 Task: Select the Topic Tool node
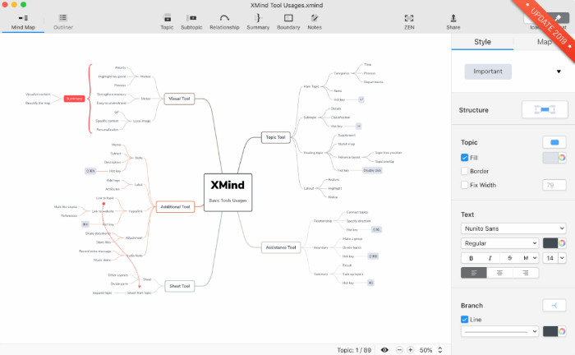coord(275,137)
